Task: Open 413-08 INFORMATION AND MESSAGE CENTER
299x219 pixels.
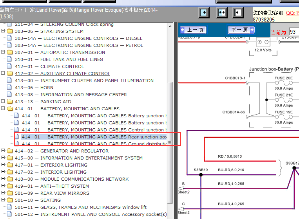Action: pos(71,95)
